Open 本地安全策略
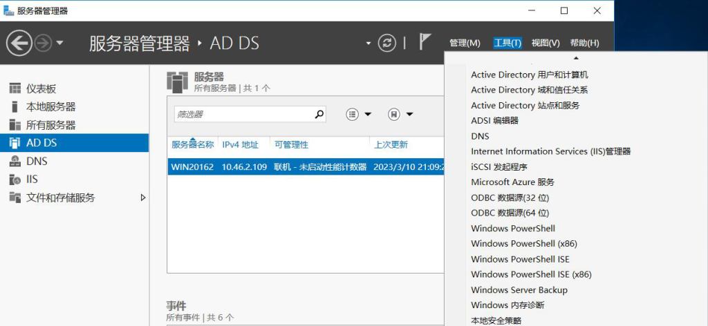This screenshot has height=326, width=708. point(496,320)
